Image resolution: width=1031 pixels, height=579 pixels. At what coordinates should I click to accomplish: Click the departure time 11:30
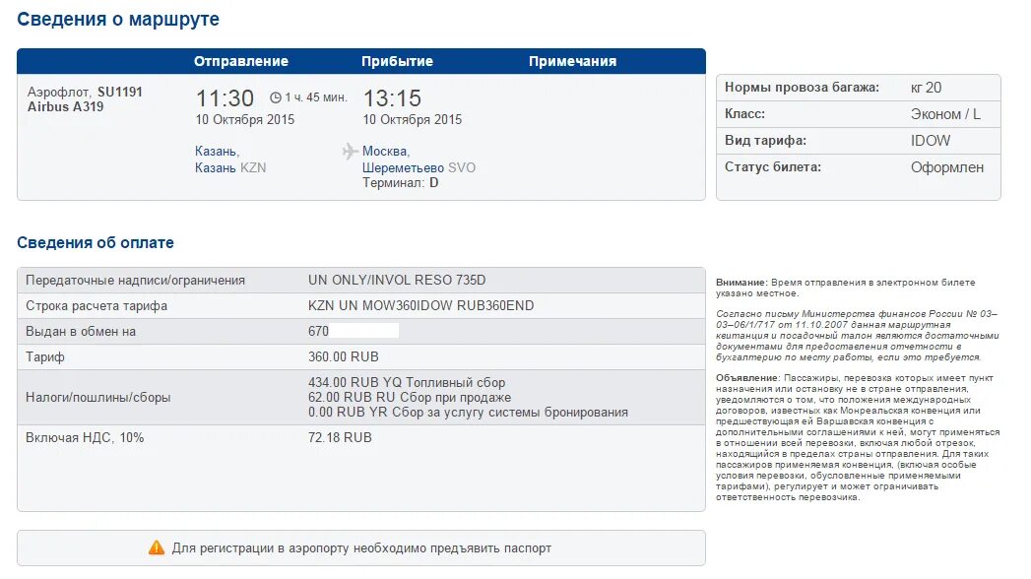coord(225,98)
